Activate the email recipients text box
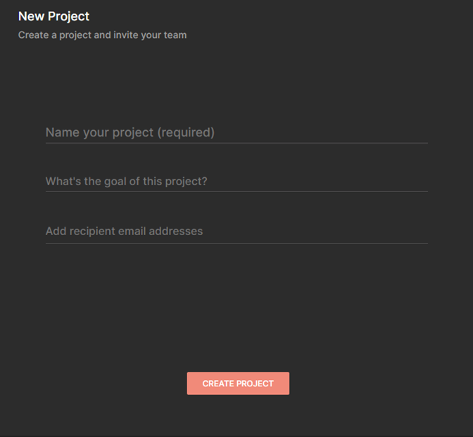This screenshot has height=437, width=473. pos(237,232)
